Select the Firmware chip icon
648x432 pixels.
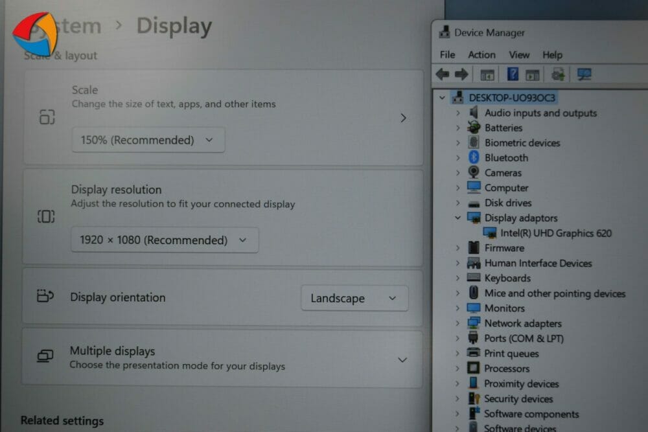[474, 247]
